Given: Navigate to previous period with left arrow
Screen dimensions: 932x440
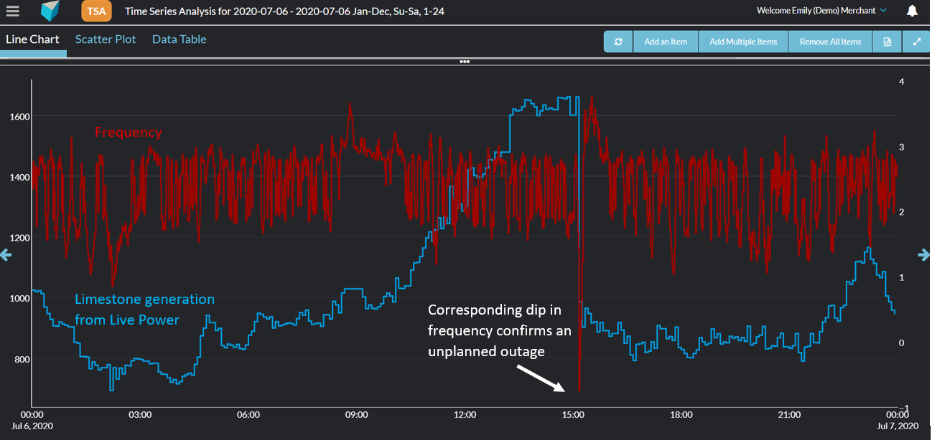Looking at the screenshot, I should pos(6,254).
